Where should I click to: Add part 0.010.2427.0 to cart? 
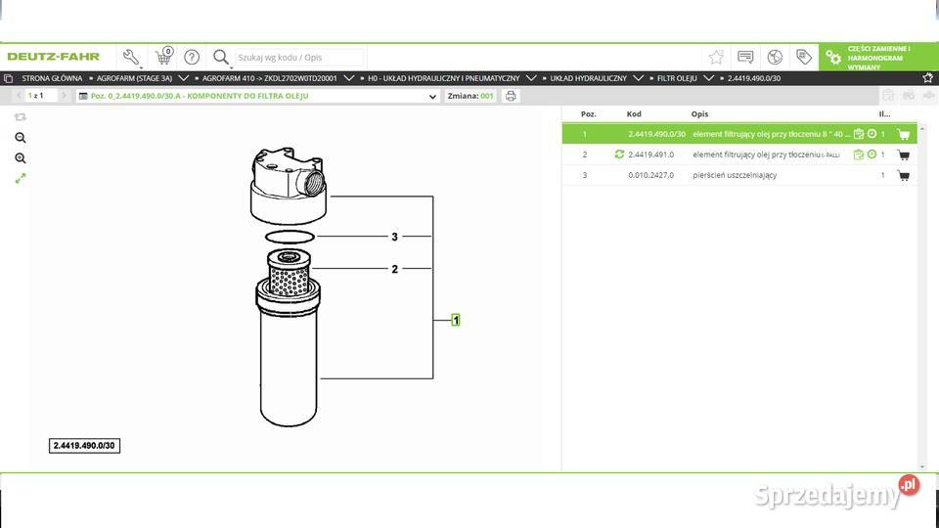[903, 176]
